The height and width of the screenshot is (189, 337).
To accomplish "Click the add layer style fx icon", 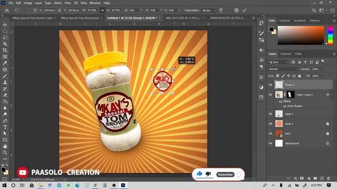I will [295, 178].
